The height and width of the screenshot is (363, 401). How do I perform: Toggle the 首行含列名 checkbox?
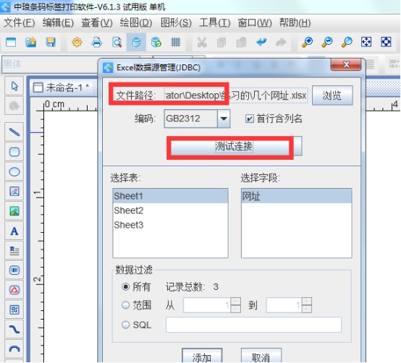click(x=249, y=119)
